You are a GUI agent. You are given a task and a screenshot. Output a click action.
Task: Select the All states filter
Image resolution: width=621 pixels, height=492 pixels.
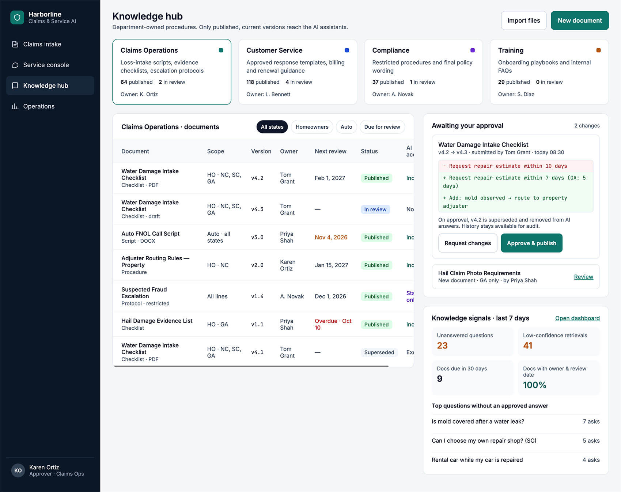coord(272,127)
